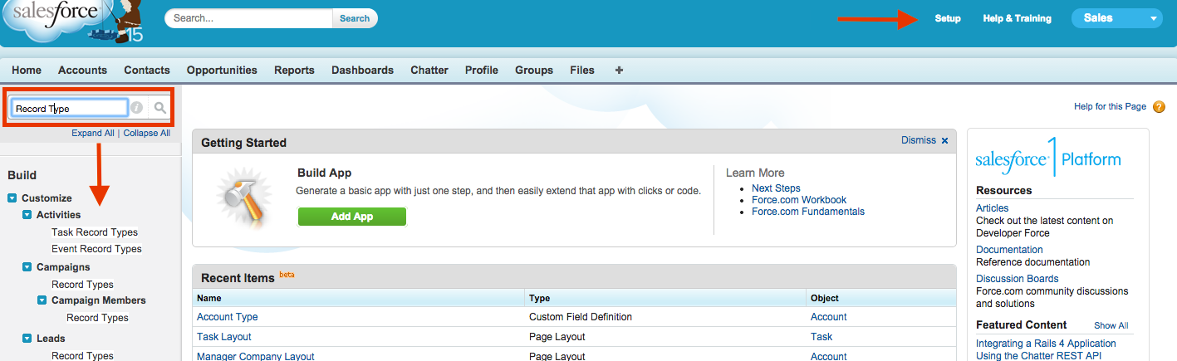Click the magnifier icon in setup quick find

pyautogui.click(x=160, y=108)
